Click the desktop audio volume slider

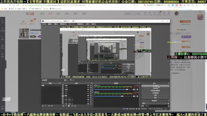coord(113,96)
